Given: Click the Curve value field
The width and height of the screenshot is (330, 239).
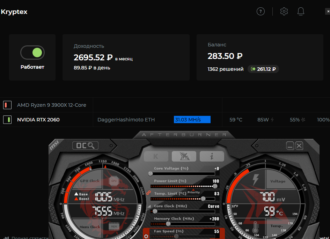Looking at the screenshot, I should (213, 206).
